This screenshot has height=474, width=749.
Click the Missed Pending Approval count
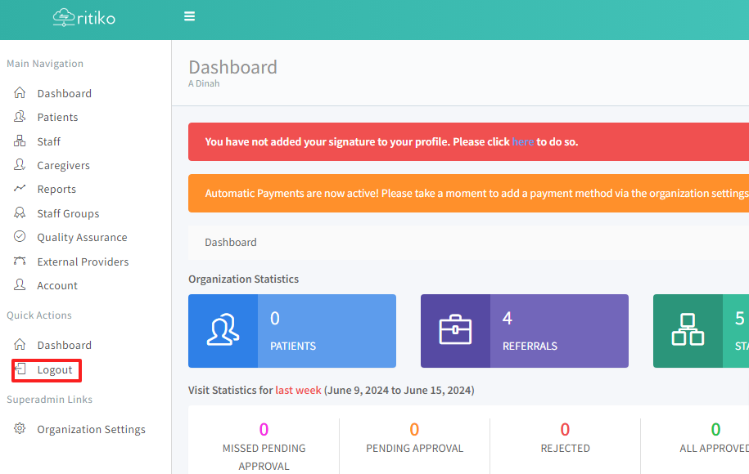264,429
